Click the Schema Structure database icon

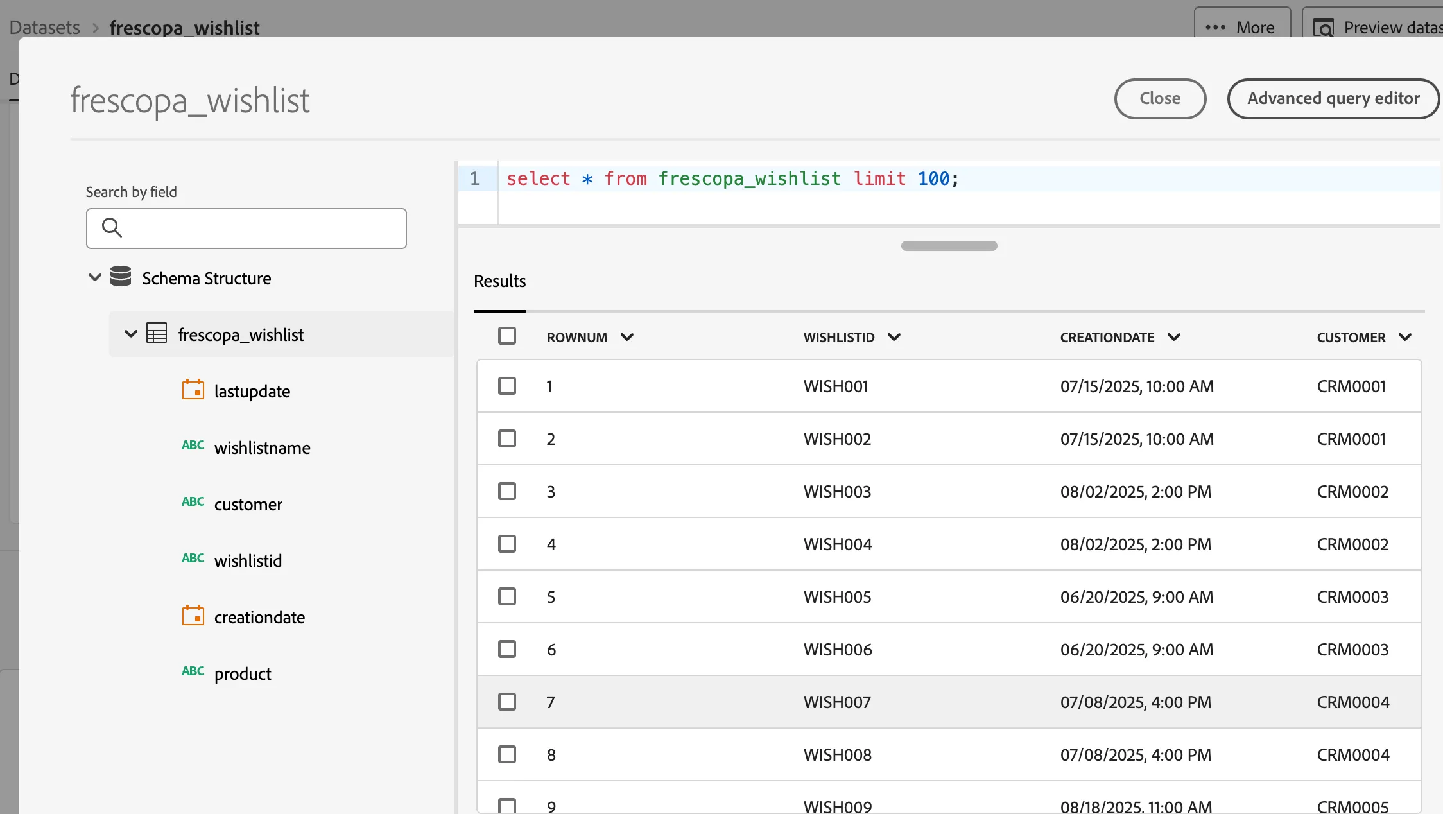click(x=121, y=277)
